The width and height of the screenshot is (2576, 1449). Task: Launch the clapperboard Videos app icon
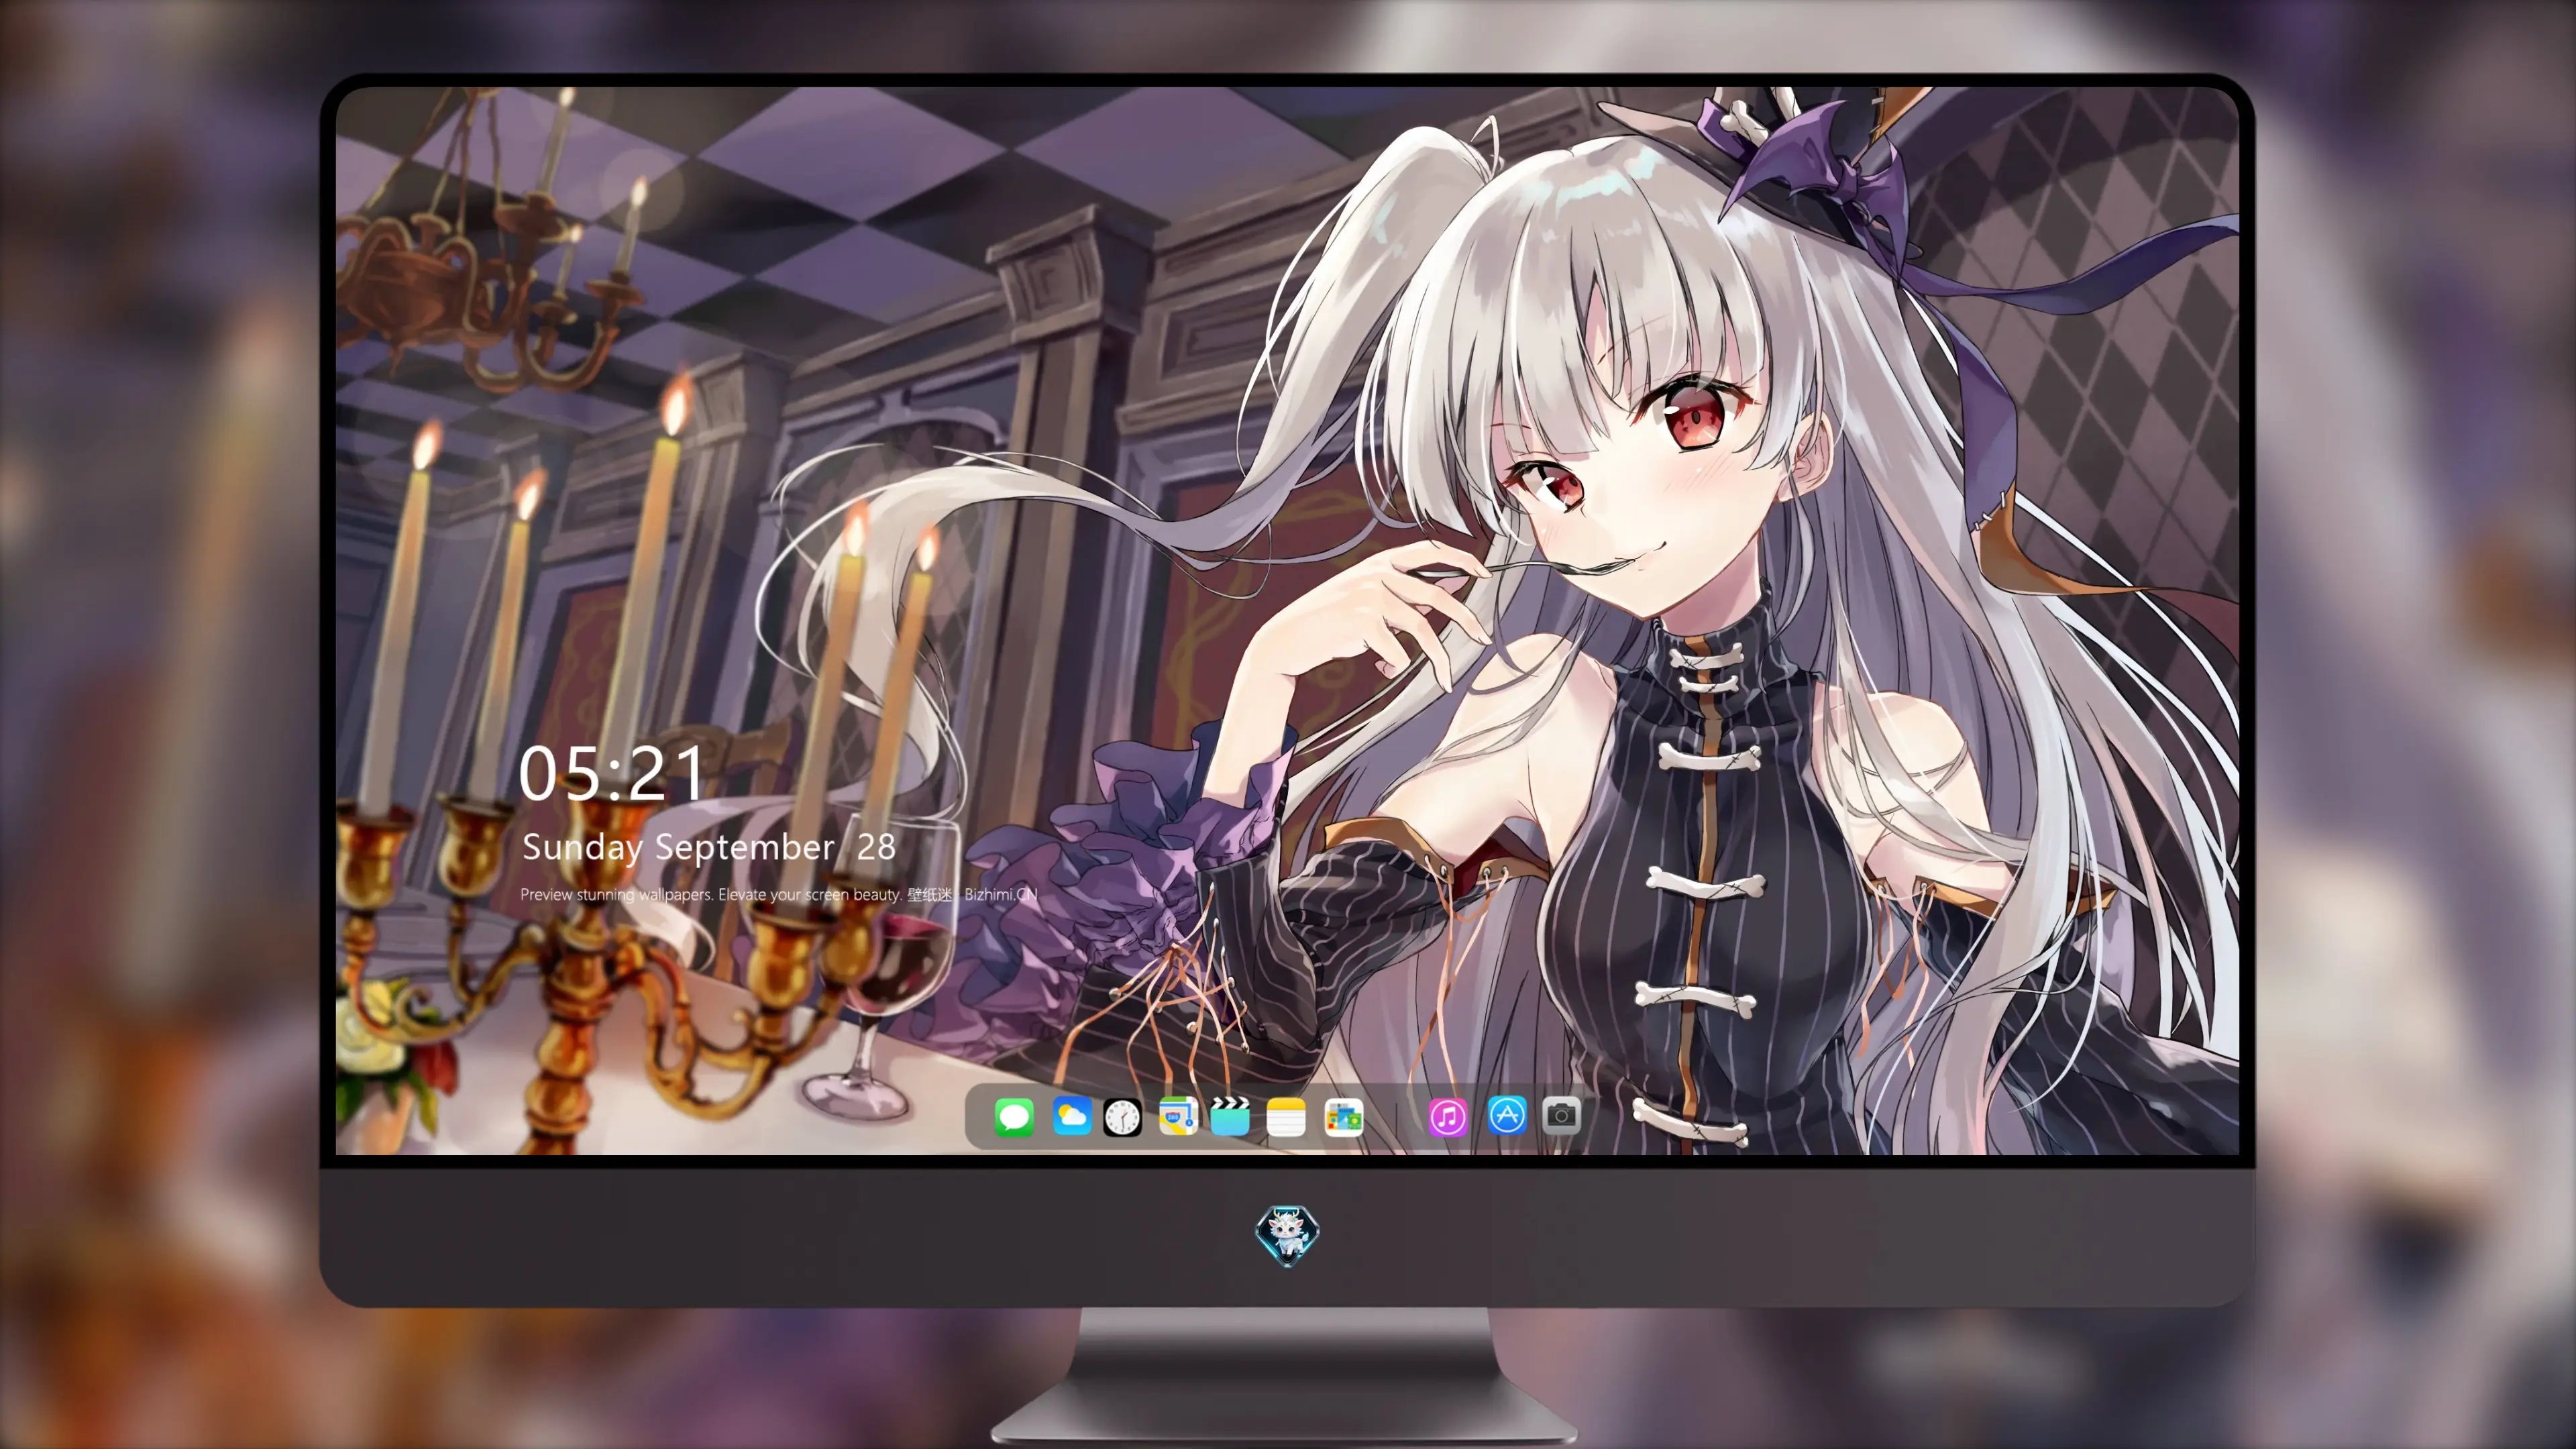tap(1230, 1116)
